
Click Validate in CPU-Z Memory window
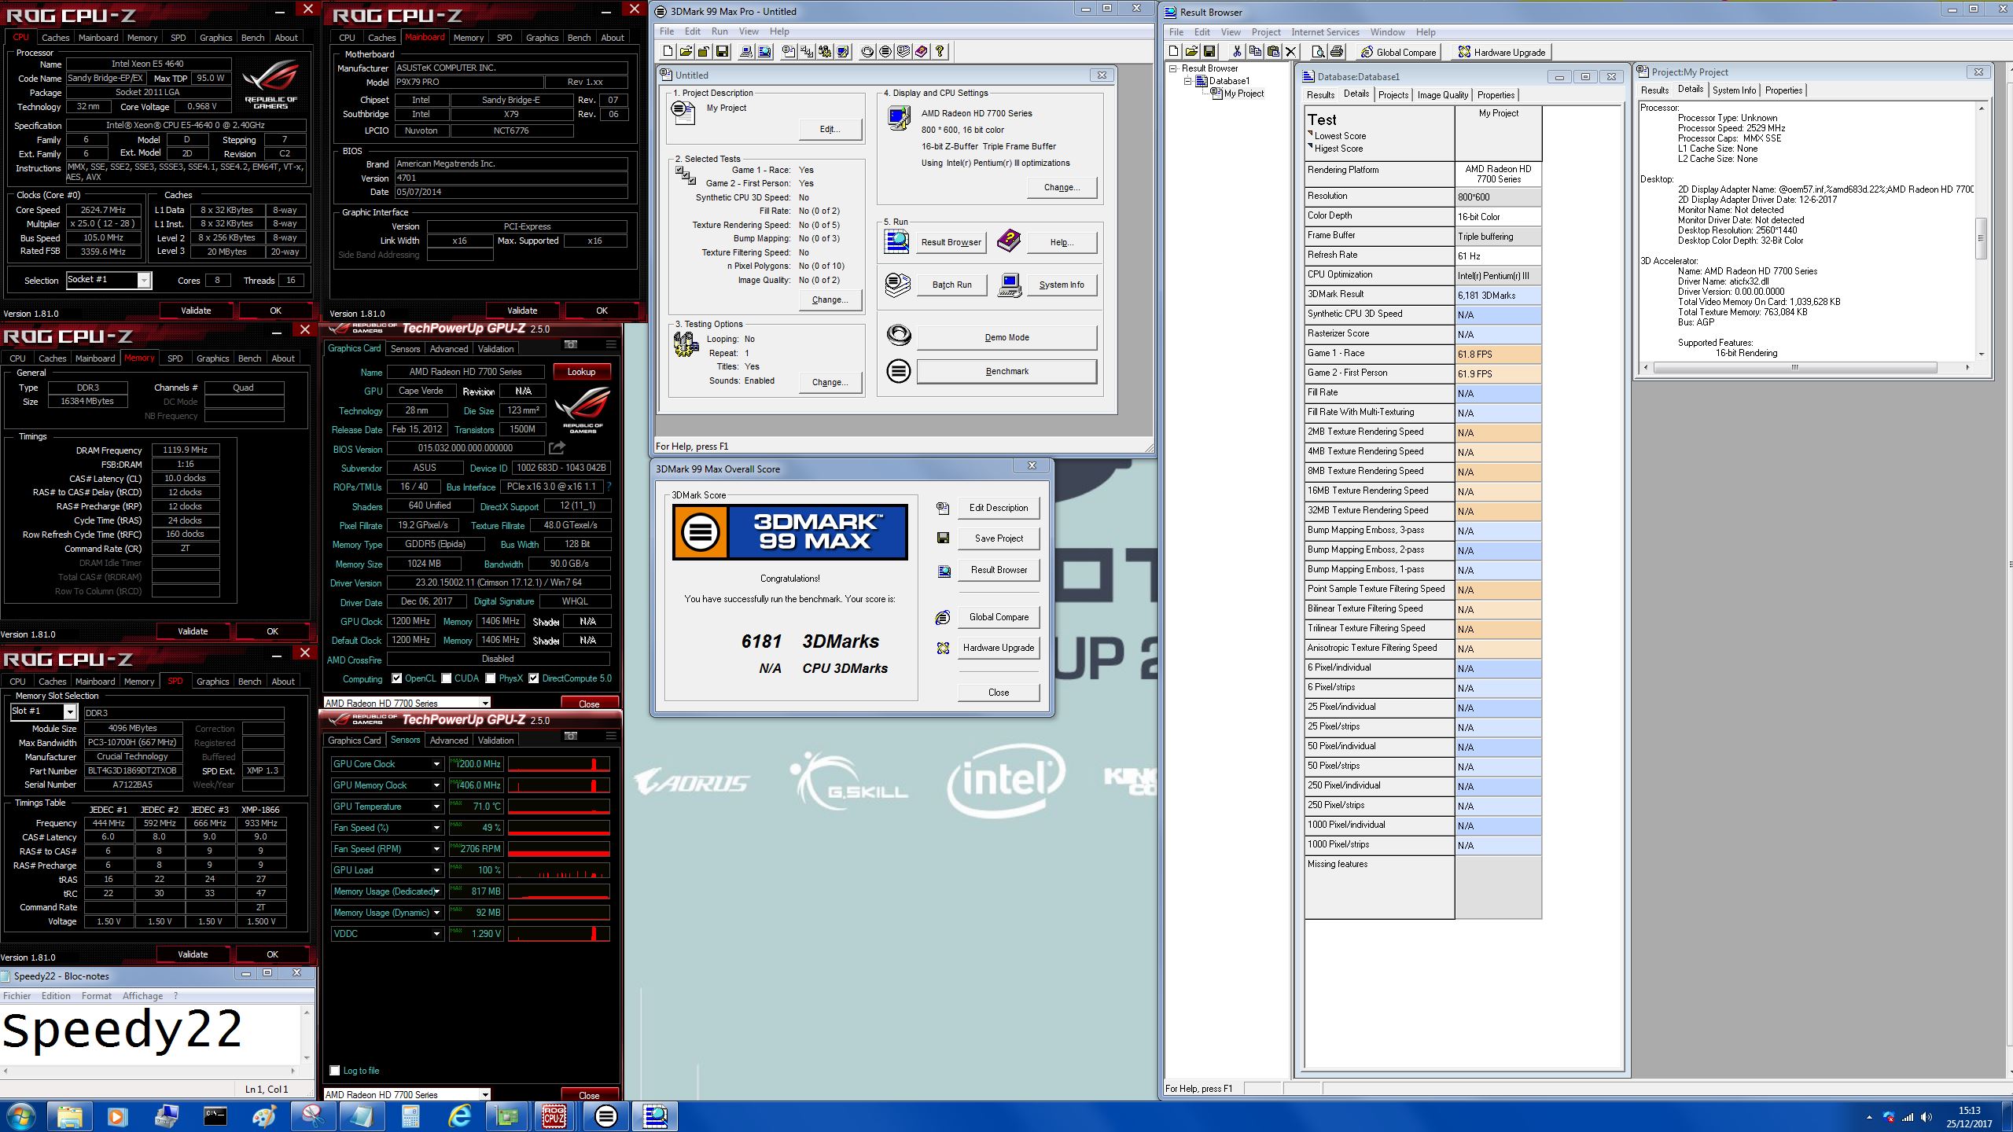(x=193, y=631)
